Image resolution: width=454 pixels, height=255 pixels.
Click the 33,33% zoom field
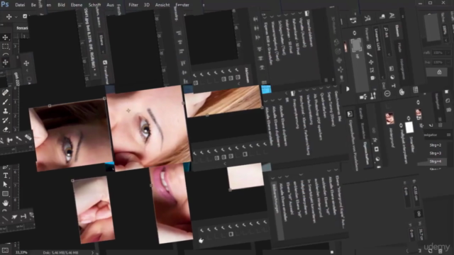[21, 252]
